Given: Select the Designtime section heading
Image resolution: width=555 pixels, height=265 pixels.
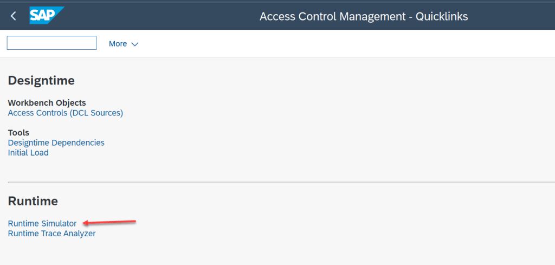Looking at the screenshot, I should coord(41,81).
